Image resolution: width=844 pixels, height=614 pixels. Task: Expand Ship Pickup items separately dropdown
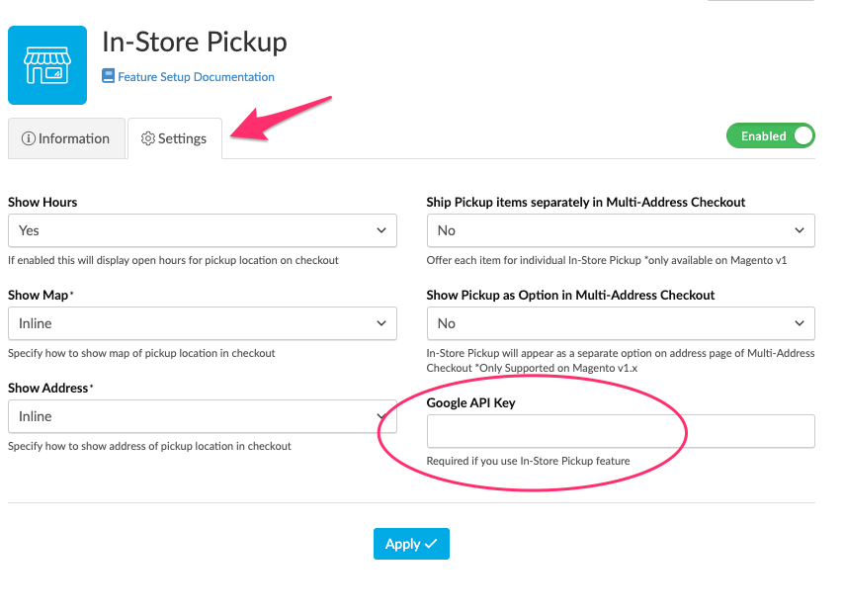(x=621, y=230)
